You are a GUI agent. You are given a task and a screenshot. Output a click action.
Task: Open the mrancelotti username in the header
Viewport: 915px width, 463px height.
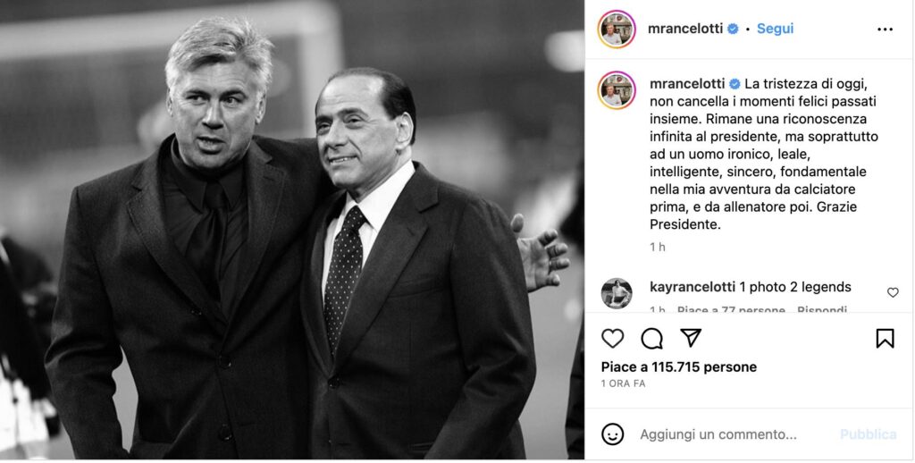[x=686, y=29]
